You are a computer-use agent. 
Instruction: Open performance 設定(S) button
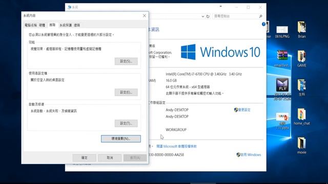coord(126,61)
